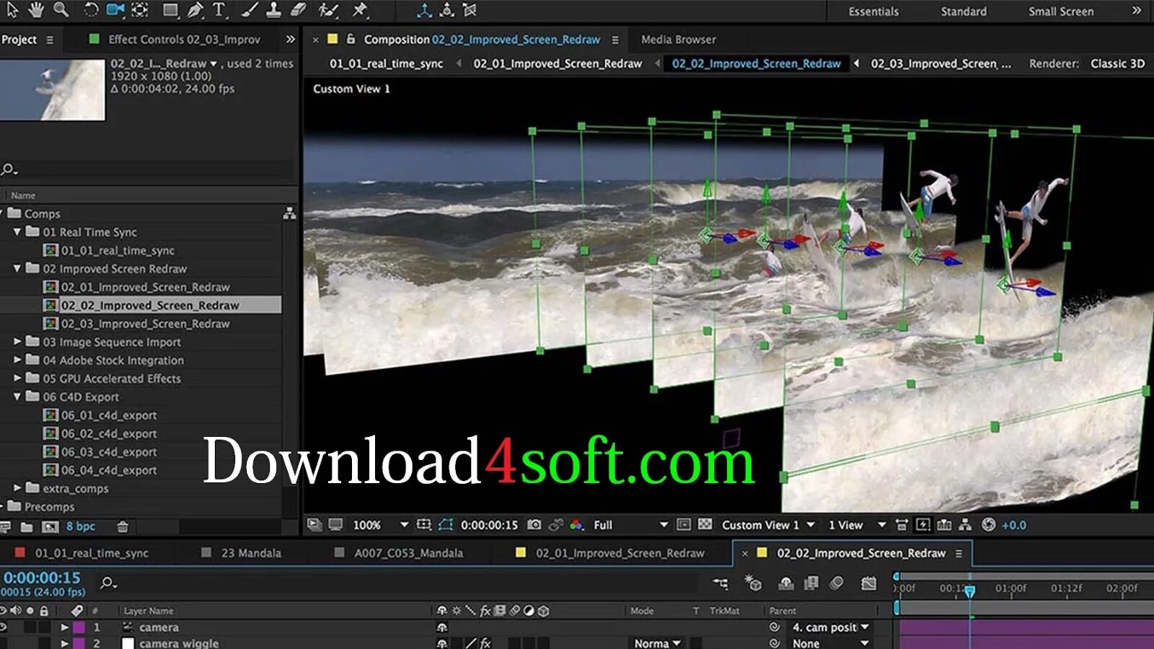Open 02_03_Improved_Screen breadcrumb in composition navigator
This screenshot has height=649, width=1154.
pyautogui.click(x=941, y=63)
